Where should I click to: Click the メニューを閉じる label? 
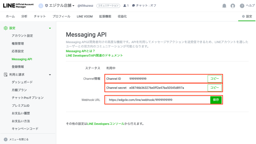(19, 140)
